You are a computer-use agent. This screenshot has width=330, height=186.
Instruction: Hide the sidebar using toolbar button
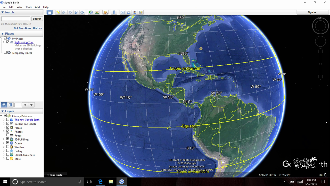pos(49,12)
